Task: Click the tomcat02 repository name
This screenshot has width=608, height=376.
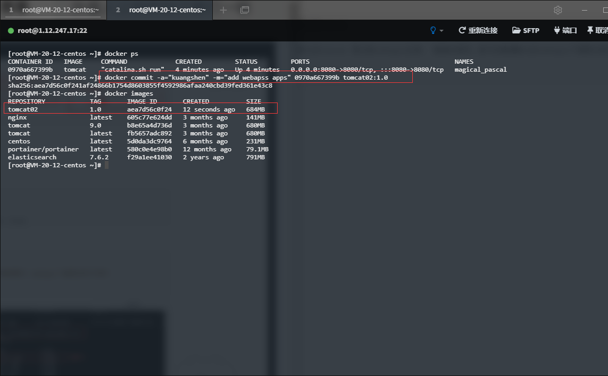Action: click(23, 109)
